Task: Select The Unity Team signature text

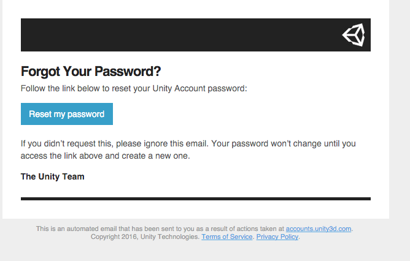Action: coord(53,176)
